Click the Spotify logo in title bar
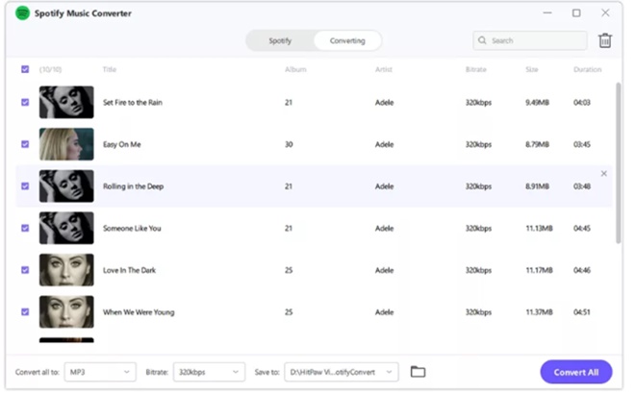Viewport: 635px width, 394px height. coord(21,13)
